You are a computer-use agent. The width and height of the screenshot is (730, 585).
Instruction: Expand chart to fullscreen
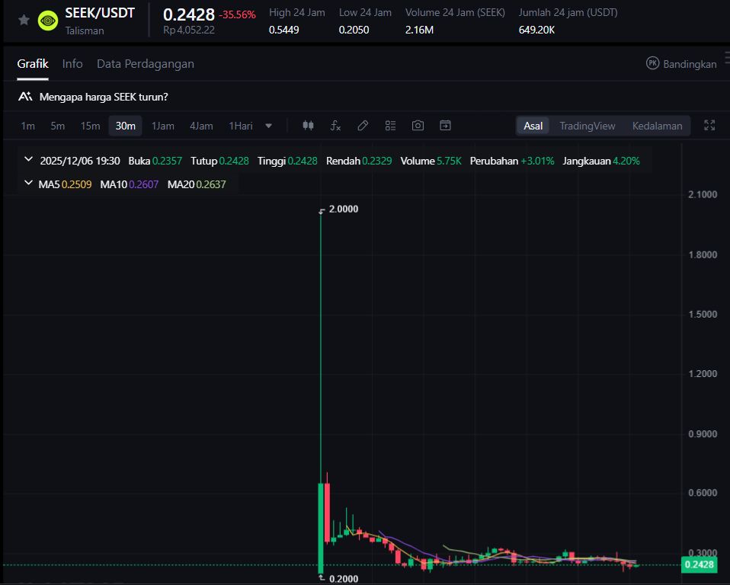pyautogui.click(x=709, y=126)
